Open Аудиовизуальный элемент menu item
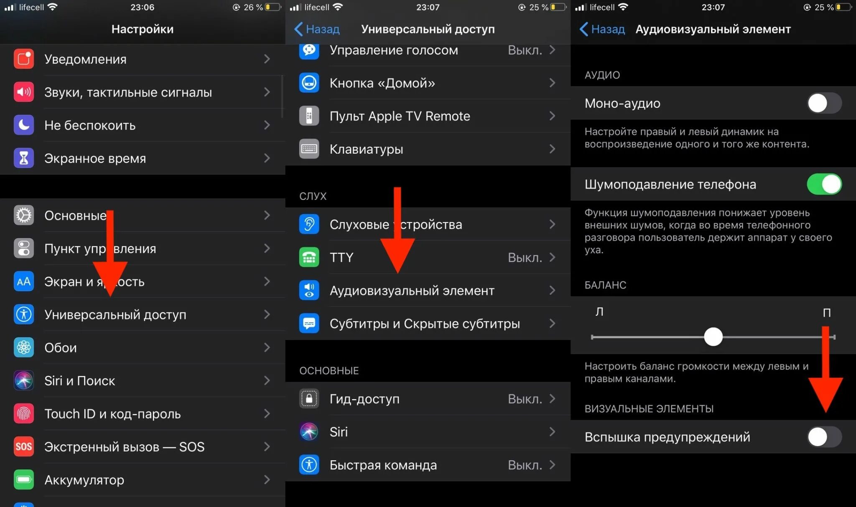This screenshot has width=856, height=507. click(x=412, y=290)
